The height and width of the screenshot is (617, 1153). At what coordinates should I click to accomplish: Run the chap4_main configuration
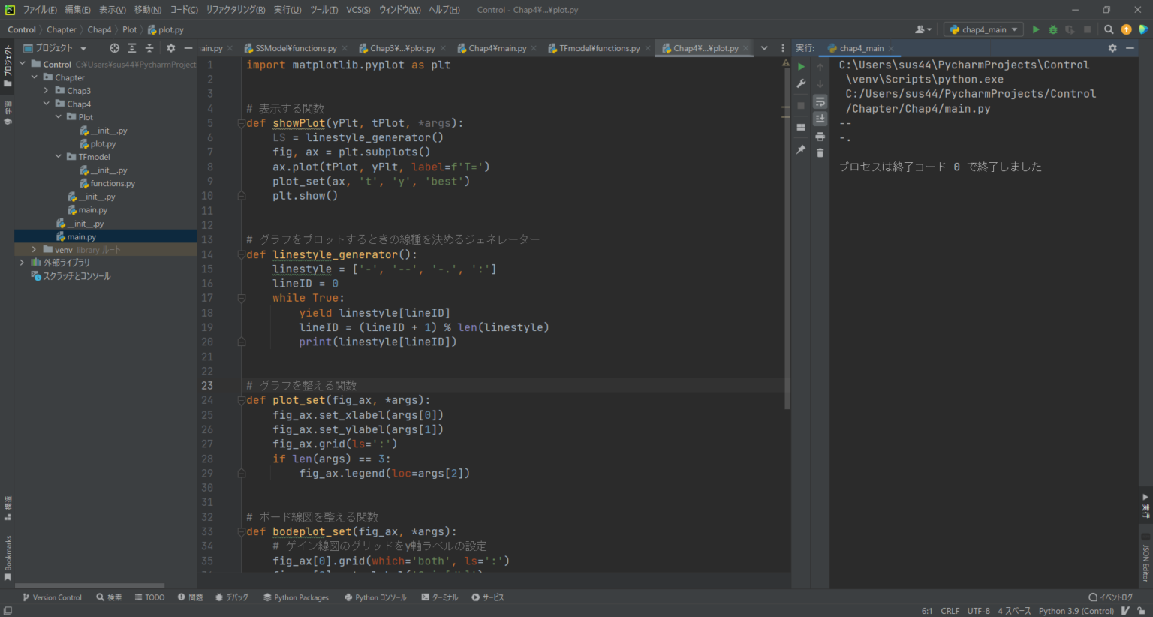1037,29
